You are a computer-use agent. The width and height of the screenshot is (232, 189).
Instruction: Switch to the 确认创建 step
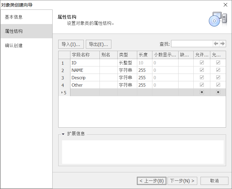pyautogui.click(x=14, y=45)
